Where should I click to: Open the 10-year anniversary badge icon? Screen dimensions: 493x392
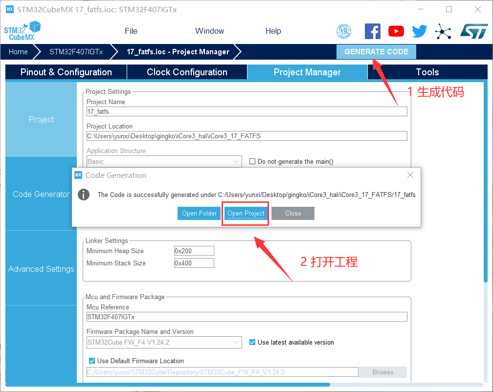[344, 31]
